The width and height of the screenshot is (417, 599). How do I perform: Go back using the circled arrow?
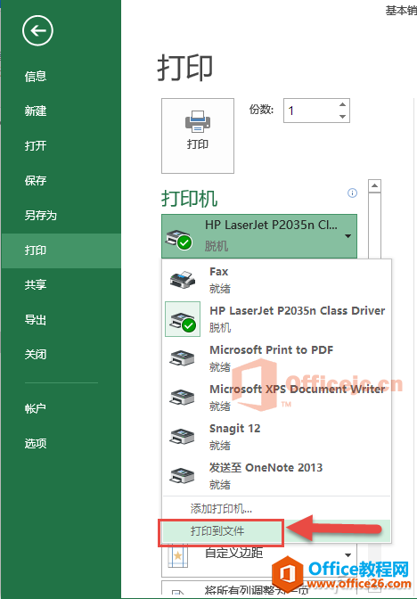pyautogui.click(x=37, y=30)
